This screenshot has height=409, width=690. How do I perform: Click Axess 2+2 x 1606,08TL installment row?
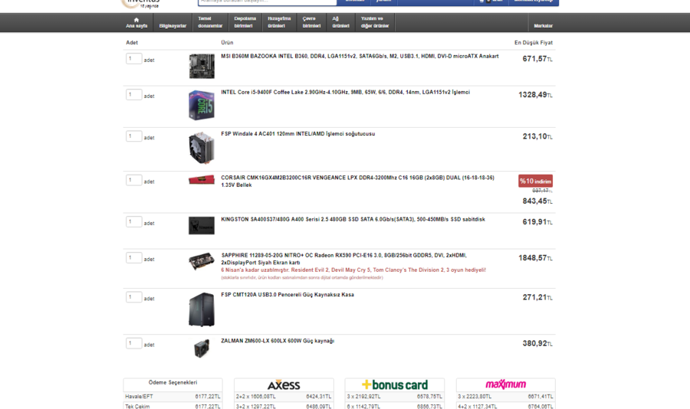284,397
